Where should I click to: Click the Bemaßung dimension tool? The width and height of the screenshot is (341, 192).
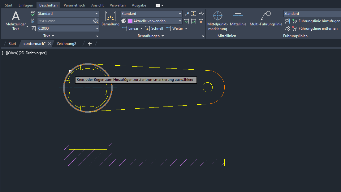click(x=110, y=19)
